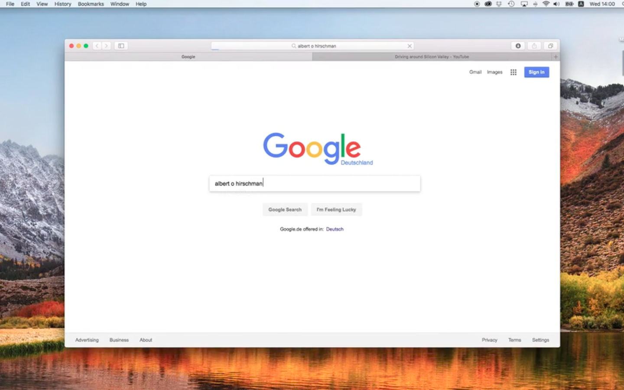624x390 pixels.
Task: Clear the address bar with X icon
Action: click(409, 46)
